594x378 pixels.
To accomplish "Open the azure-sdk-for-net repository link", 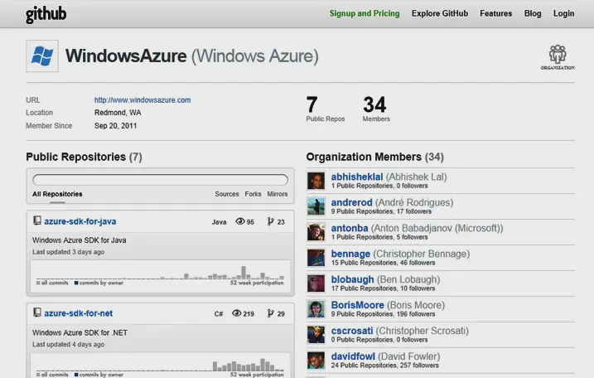I will tap(78, 313).
